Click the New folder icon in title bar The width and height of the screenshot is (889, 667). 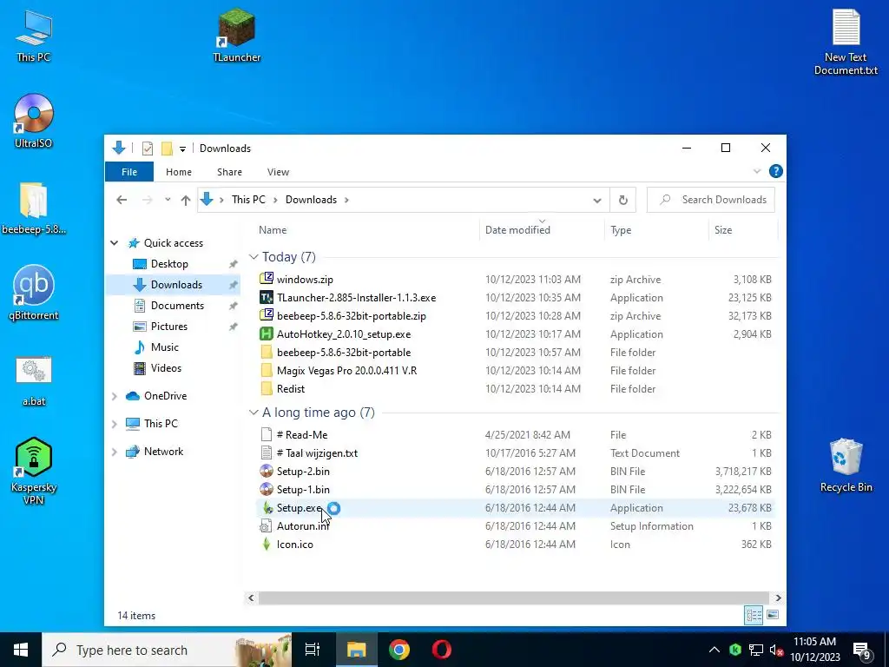click(x=167, y=149)
